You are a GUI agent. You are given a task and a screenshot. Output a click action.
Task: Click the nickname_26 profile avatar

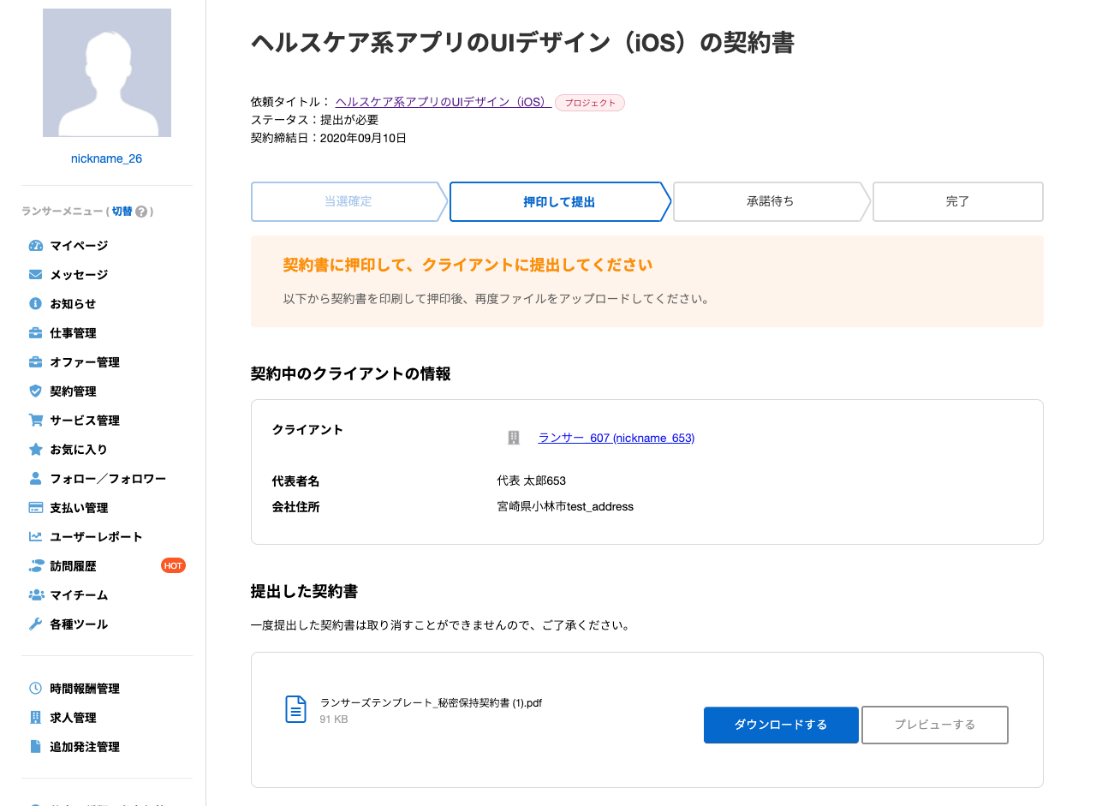(106, 72)
